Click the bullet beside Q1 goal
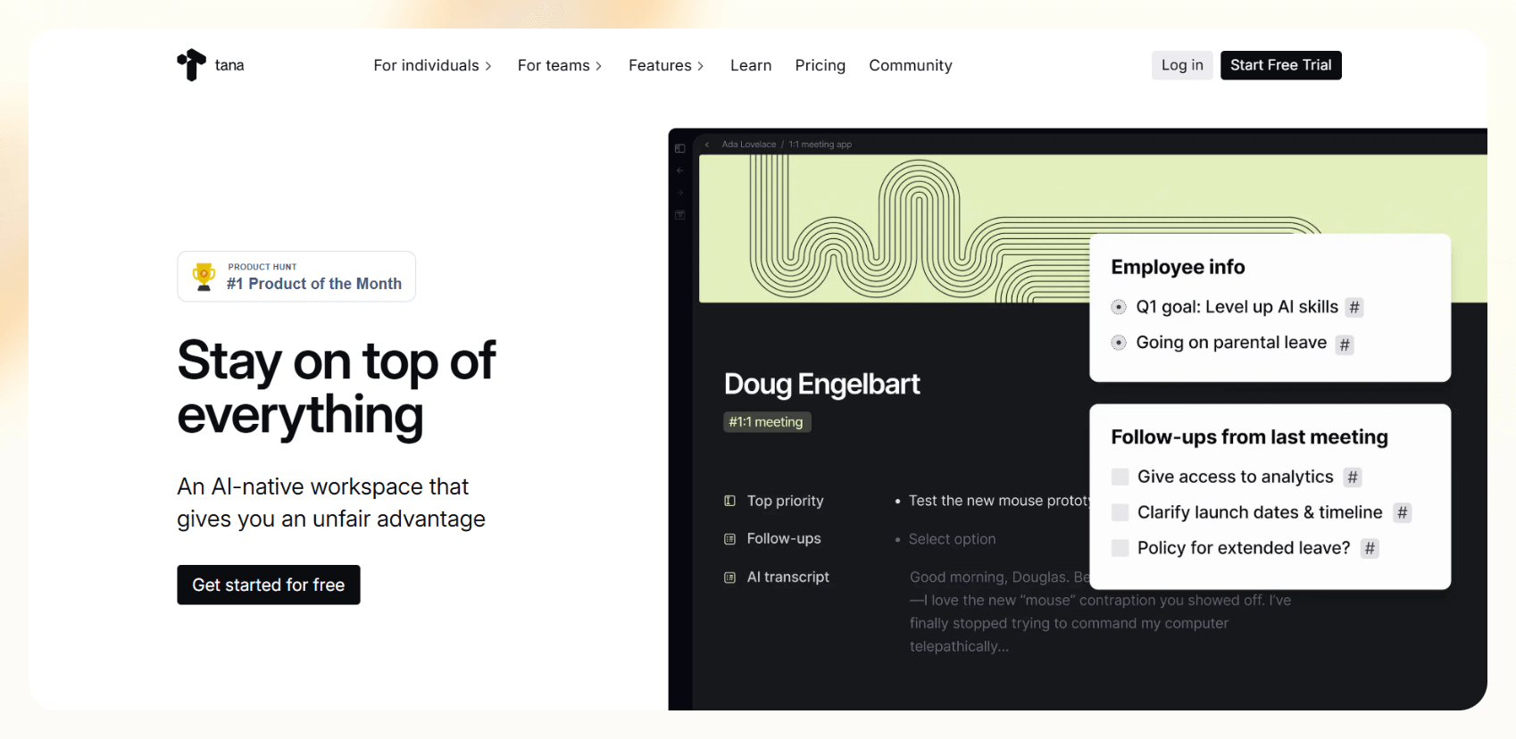Screen dimensions: 1516x739 1119,307
